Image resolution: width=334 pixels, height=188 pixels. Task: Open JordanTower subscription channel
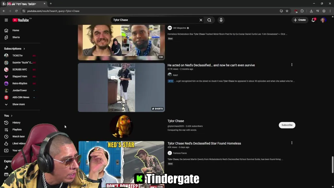[20, 90]
